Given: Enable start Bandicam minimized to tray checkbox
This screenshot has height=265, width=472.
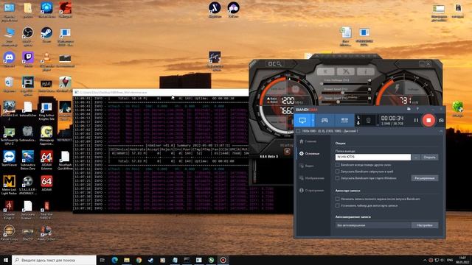Looking at the screenshot, I should pos(338,172).
